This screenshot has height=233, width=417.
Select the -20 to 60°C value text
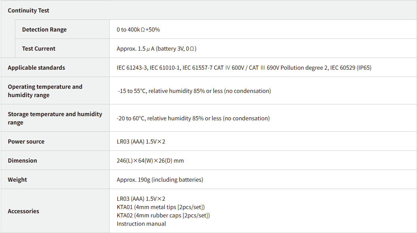[x=193, y=118]
